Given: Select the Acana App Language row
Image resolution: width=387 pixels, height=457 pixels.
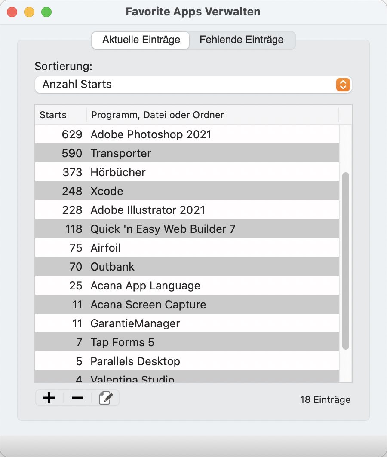Looking at the screenshot, I should pos(187,286).
